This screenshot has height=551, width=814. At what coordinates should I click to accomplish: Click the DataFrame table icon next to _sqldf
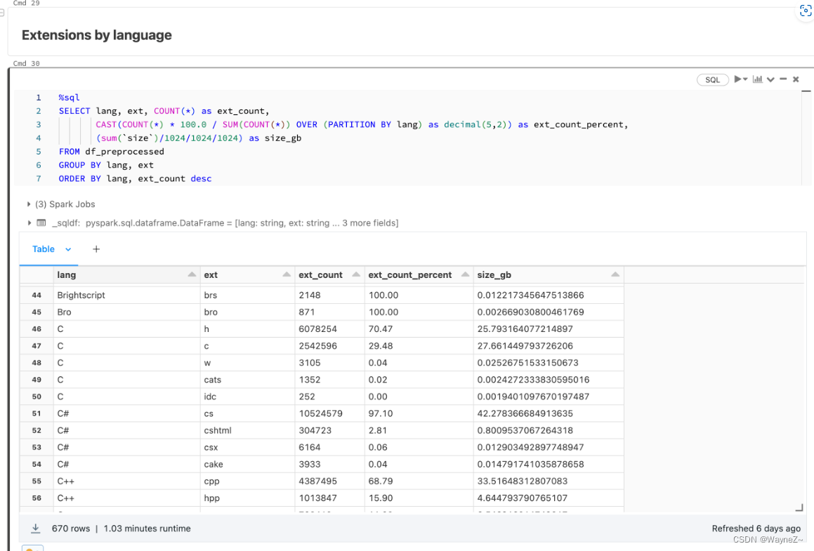pos(41,223)
